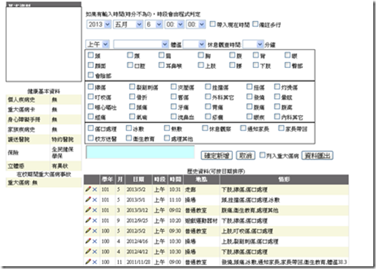Open the 上午 time period dropdown
Screen dimensions: 376x269
(98, 44)
